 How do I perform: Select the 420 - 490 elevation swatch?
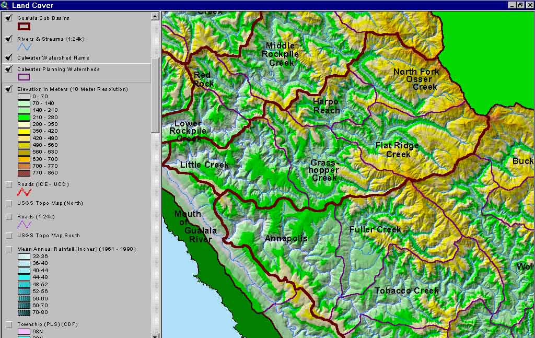[x=24, y=138]
